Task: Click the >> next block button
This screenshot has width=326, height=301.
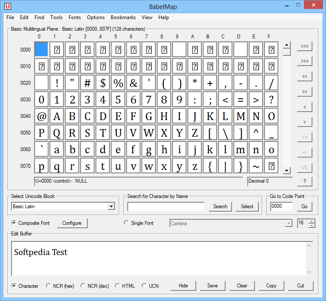Action: pos(305,92)
